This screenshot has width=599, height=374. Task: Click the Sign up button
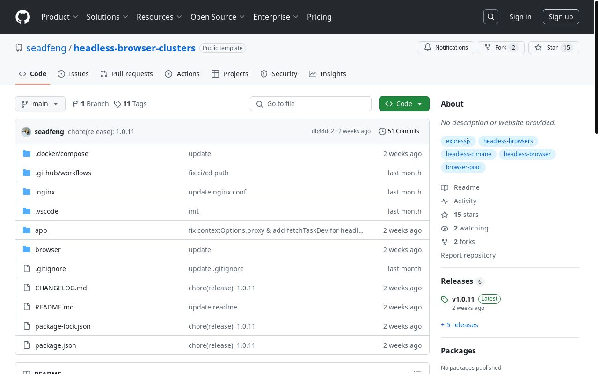point(561,17)
